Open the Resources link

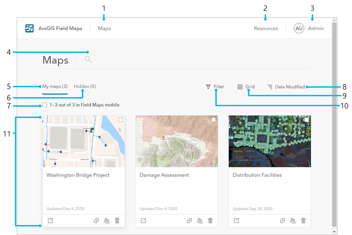pos(266,28)
